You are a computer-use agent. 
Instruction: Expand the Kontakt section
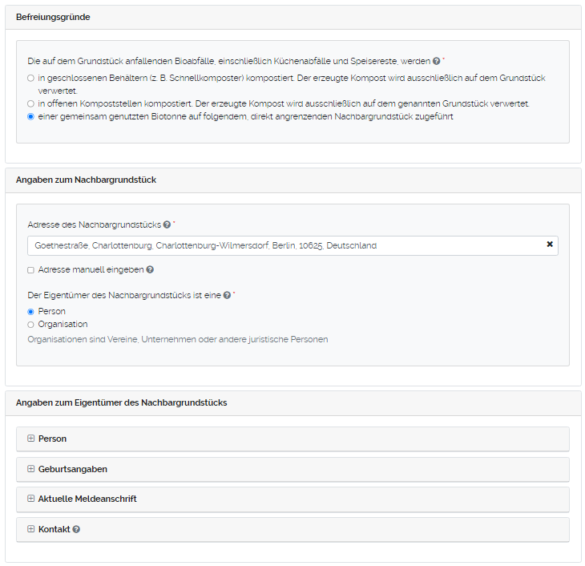(x=54, y=529)
